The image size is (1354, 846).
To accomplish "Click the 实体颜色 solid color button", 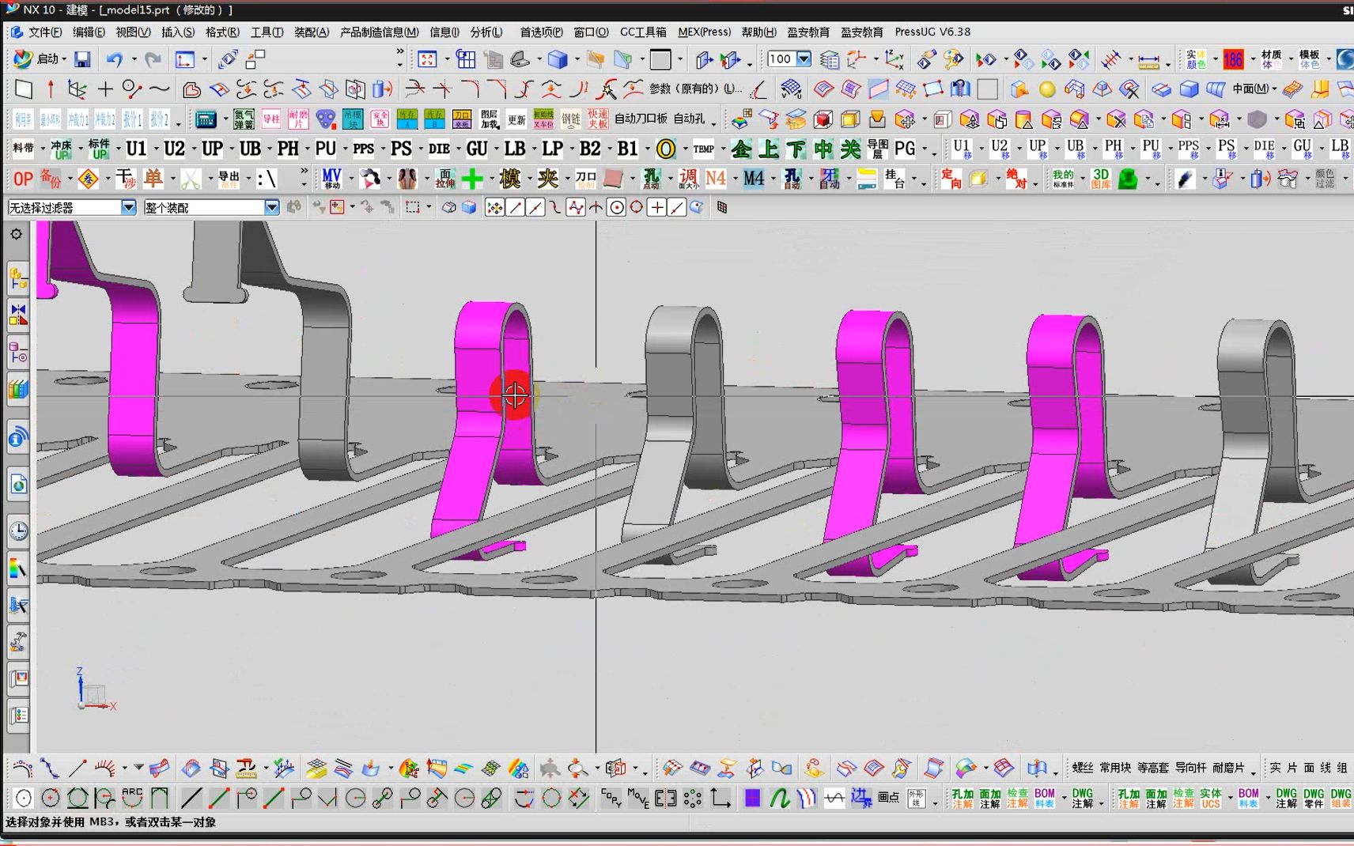I will (1196, 59).
